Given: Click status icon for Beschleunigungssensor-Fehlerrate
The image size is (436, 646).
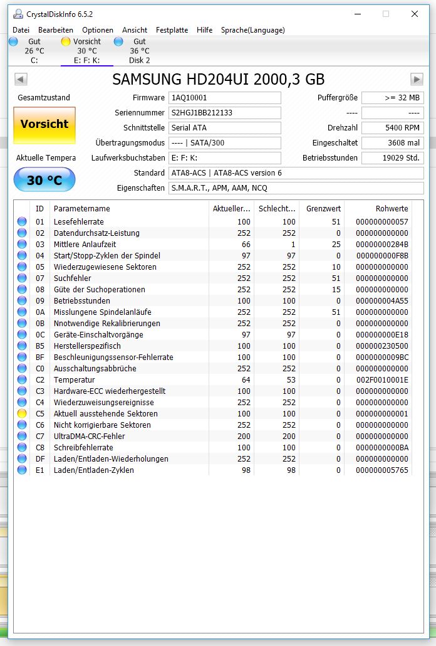Looking at the screenshot, I should (x=22, y=357).
